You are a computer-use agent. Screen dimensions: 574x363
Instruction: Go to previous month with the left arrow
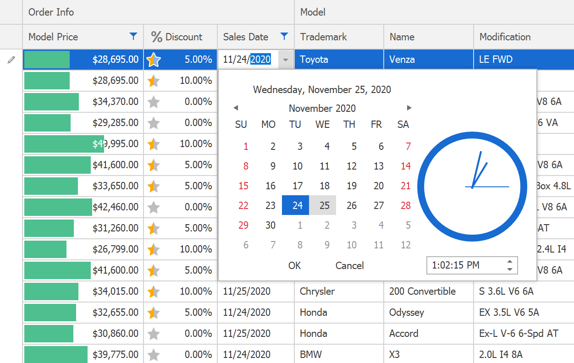236,108
